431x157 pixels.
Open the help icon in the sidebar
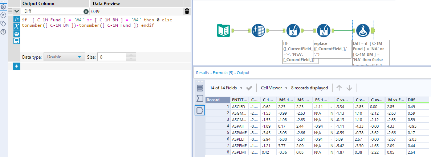4,32
